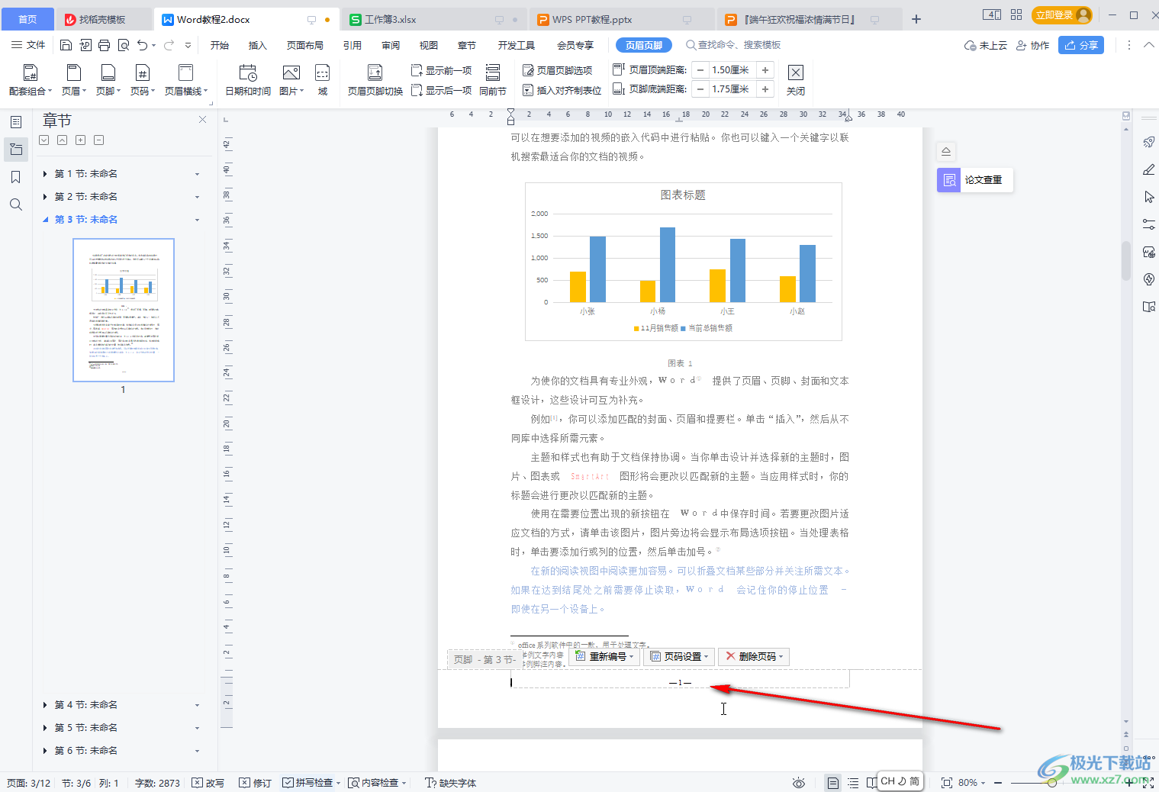Click 重新编号 button in footer
This screenshot has width=1159, height=792.
(604, 656)
